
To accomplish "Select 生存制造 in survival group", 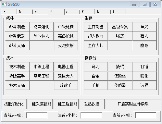I will pos(96,27).
